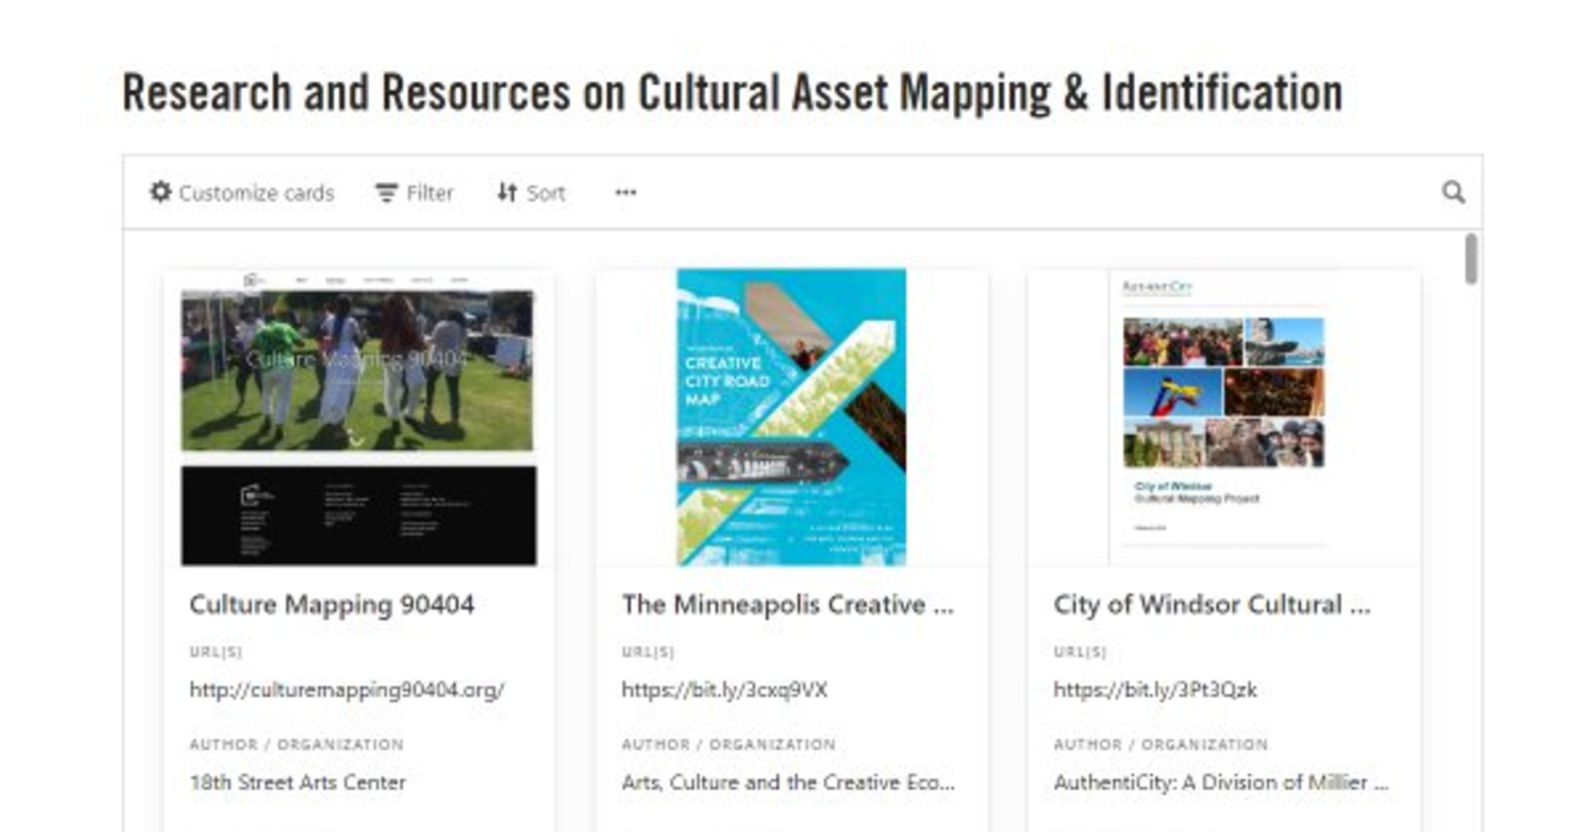Viewport: 1590px width, 832px height.
Task: Open the Sort options text
Action: [545, 193]
